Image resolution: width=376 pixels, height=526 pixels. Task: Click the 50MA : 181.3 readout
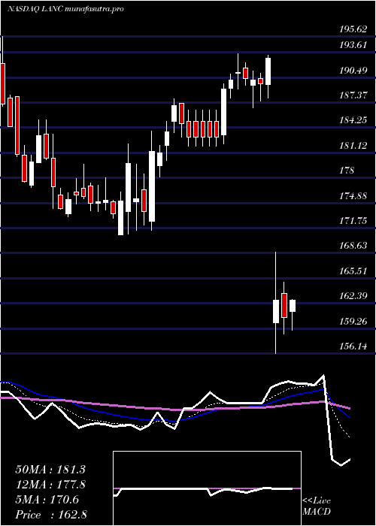pos(50,470)
